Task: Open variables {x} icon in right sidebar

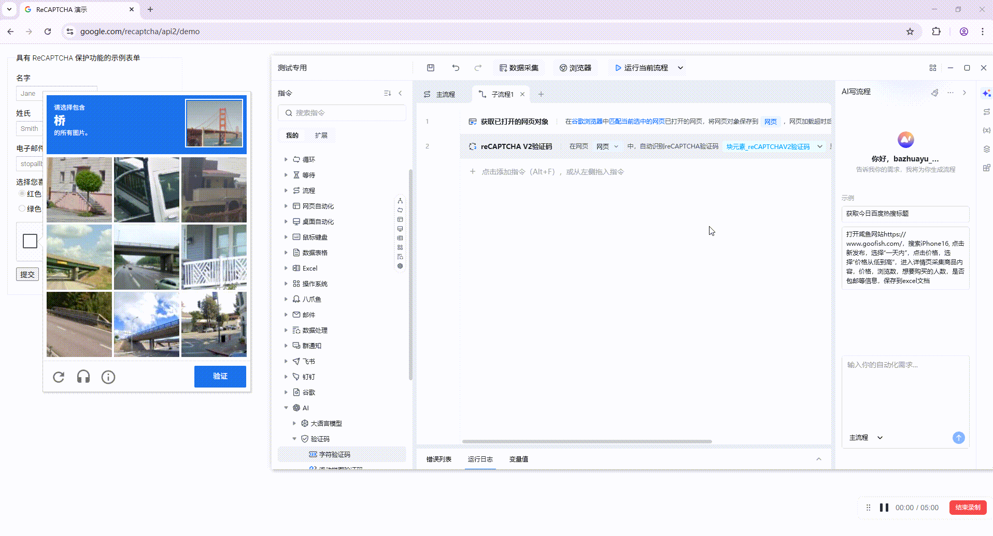Action: [987, 130]
